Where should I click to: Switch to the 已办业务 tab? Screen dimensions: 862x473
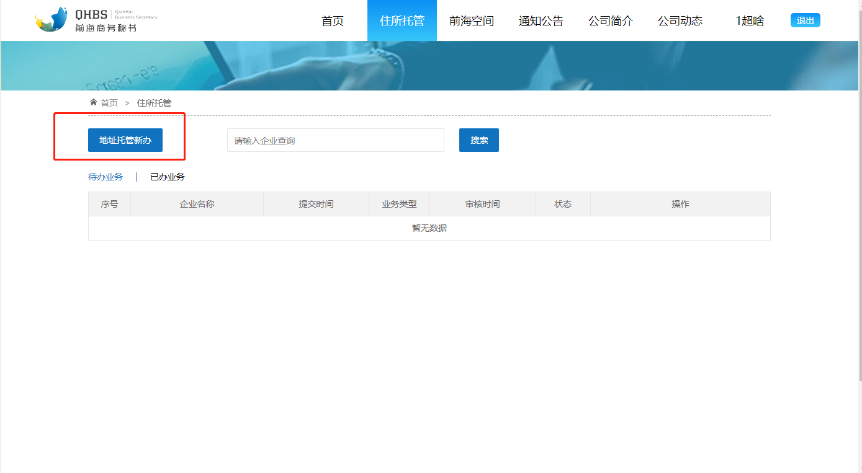point(168,177)
